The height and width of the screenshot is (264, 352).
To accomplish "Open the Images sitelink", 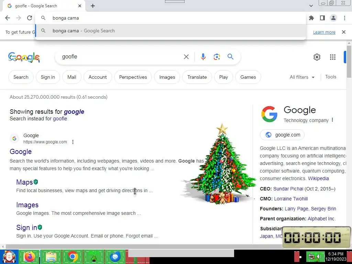I will [27, 205].
